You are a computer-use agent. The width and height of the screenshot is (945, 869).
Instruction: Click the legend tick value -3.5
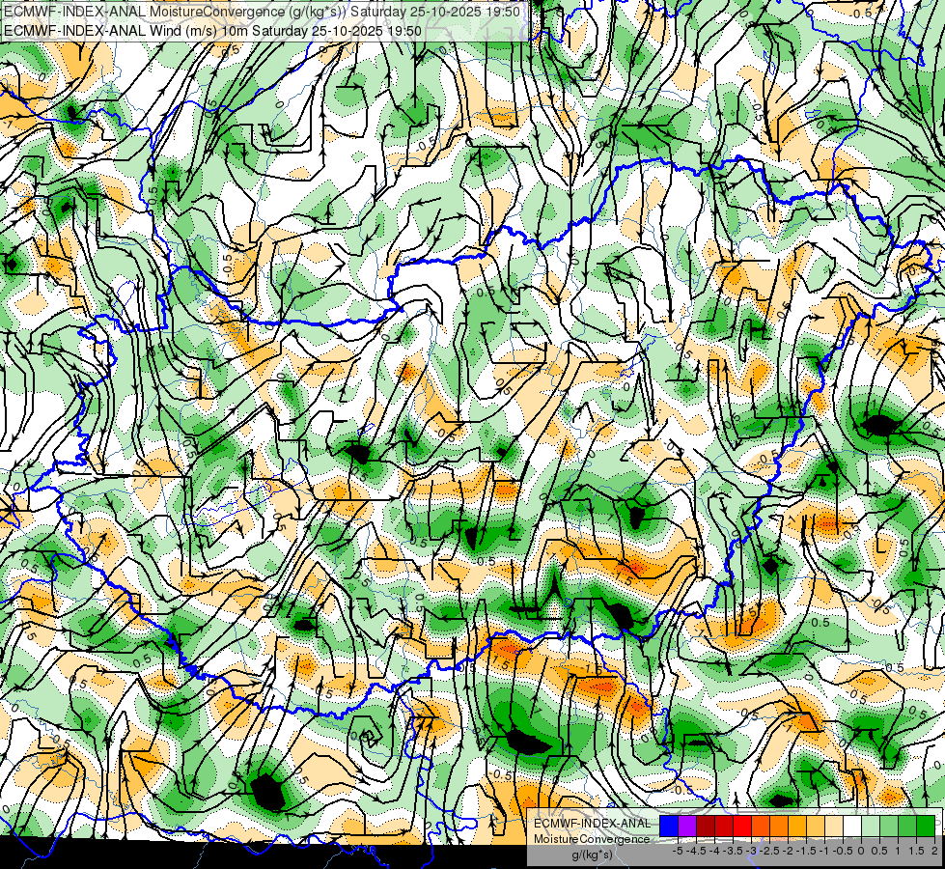pyautogui.click(x=732, y=851)
